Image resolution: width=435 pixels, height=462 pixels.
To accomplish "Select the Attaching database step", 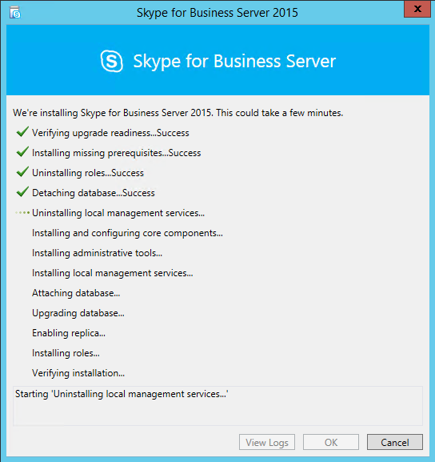I will pos(76,293).
